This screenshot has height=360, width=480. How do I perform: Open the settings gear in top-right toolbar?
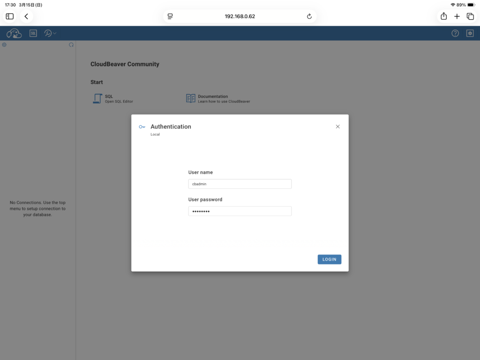click(470, 33)
